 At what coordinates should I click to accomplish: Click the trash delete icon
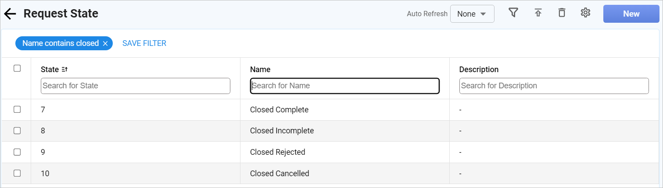point(562,13)
